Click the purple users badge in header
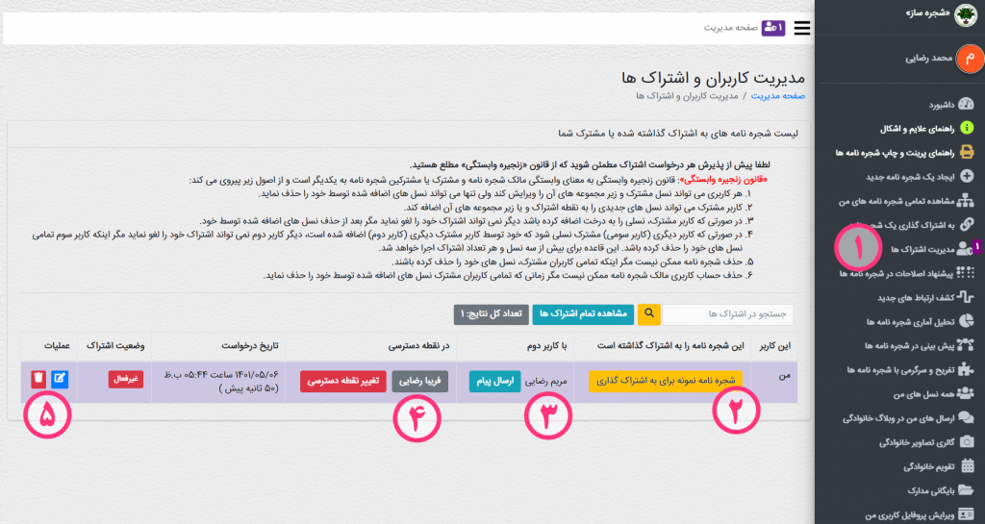This screenshot has height=524, width=985. click(x=773, y=28)
